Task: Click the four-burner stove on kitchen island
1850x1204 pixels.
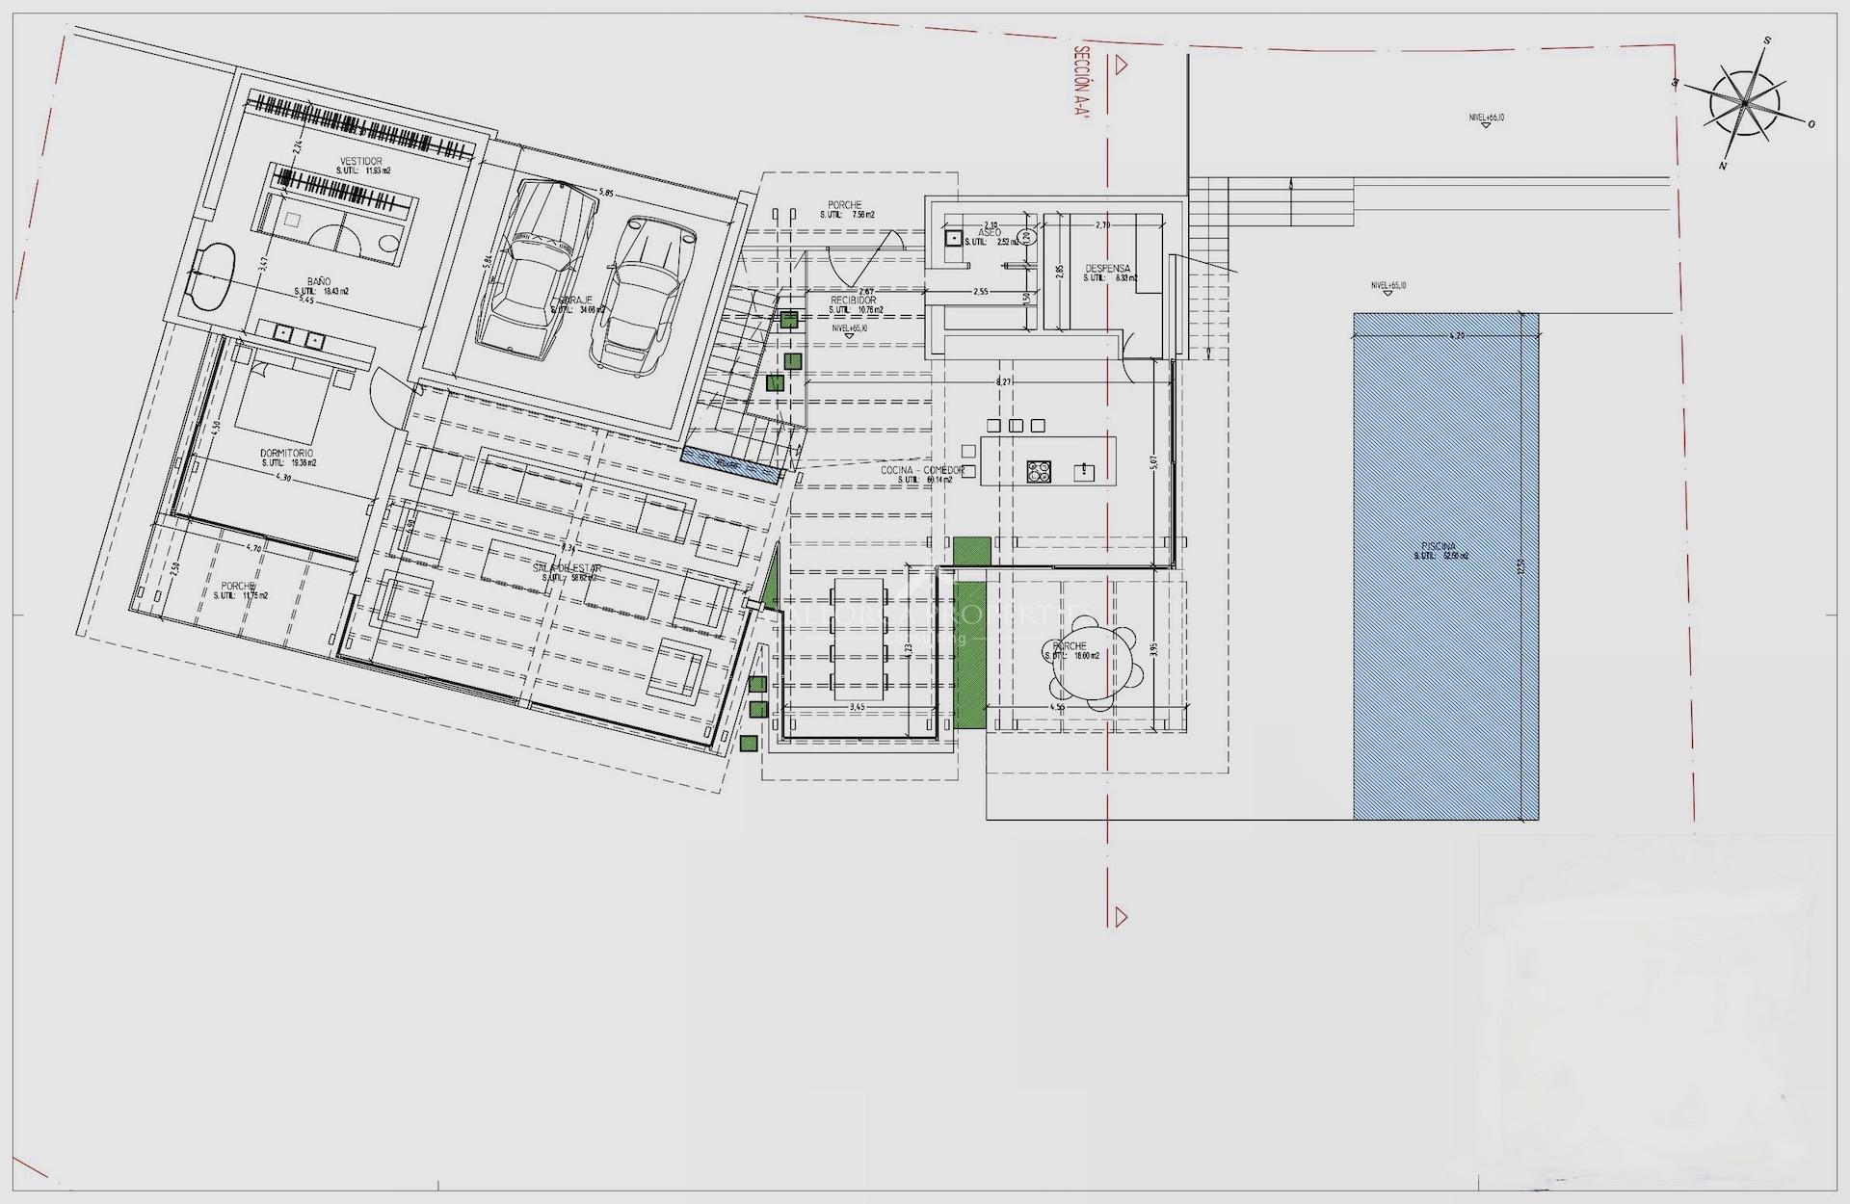Action: point(1039,471)
